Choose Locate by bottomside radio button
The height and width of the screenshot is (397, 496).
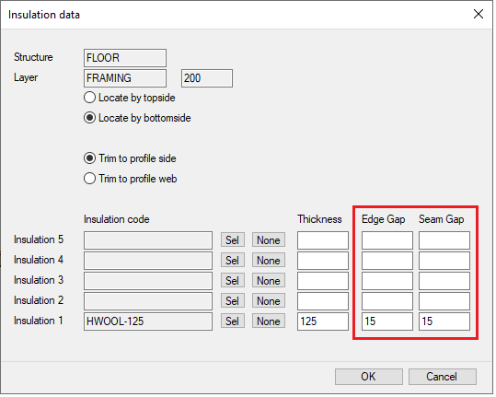[137, 118]
